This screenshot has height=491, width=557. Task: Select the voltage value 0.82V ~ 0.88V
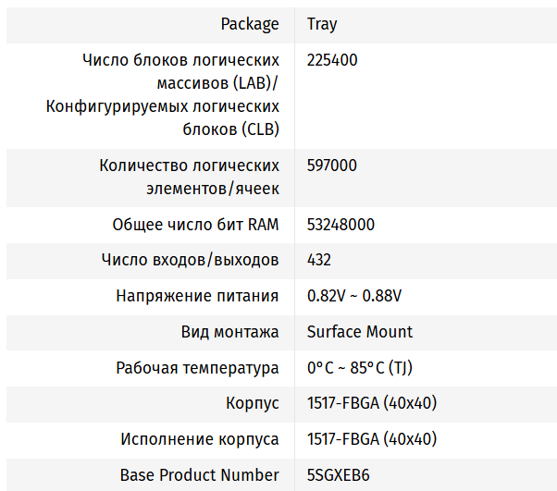pyautogui.click(x=354, y=296)
